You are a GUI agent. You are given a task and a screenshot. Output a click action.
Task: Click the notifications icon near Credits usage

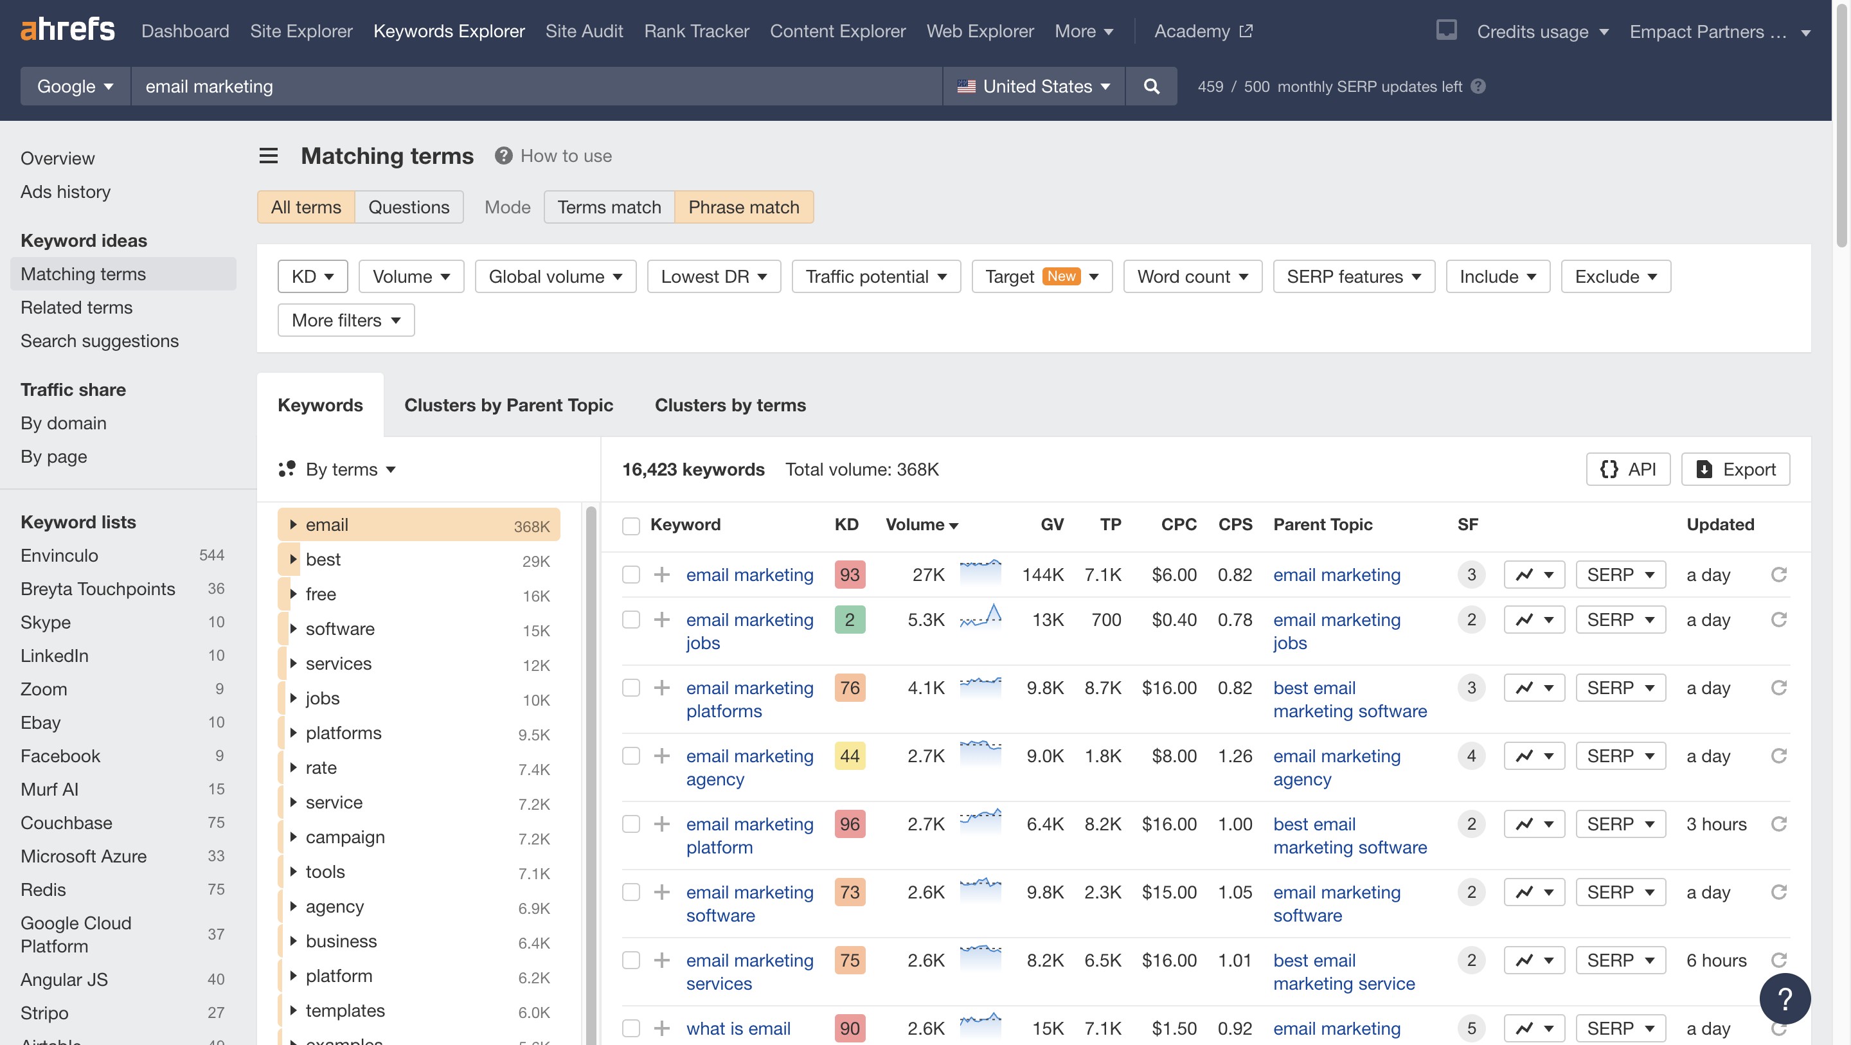click(1445, 30)
